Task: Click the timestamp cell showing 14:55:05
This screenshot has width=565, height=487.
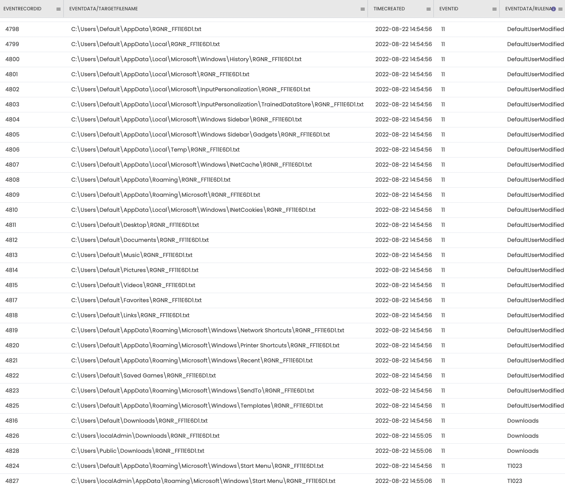Action: [404, 436]
